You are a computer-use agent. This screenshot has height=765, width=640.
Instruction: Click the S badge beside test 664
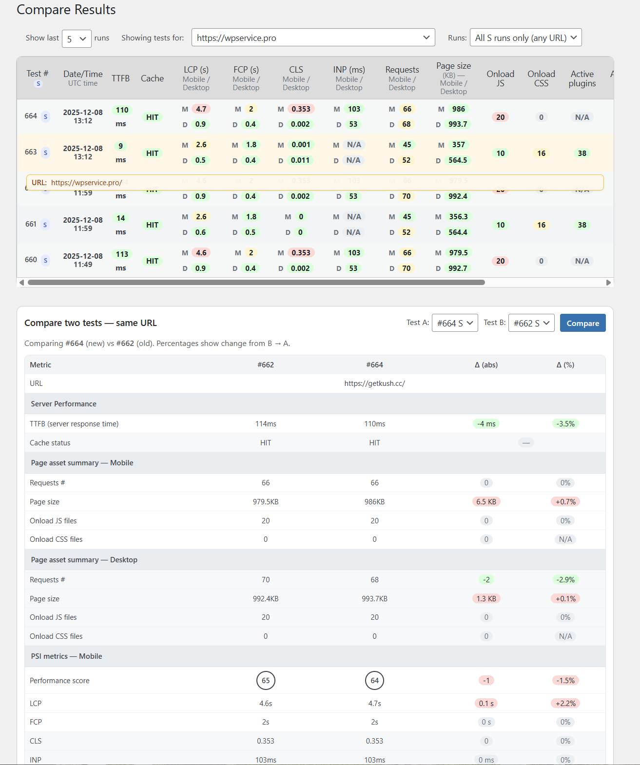[x=45, y=117]
